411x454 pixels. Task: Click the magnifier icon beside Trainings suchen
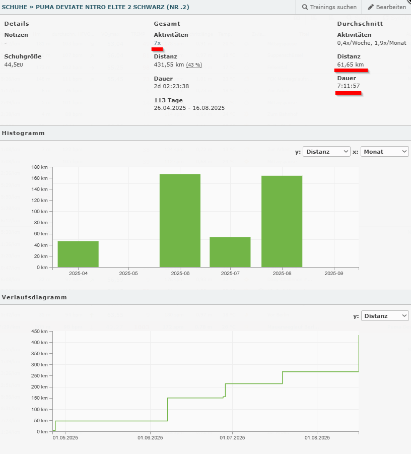305,7
